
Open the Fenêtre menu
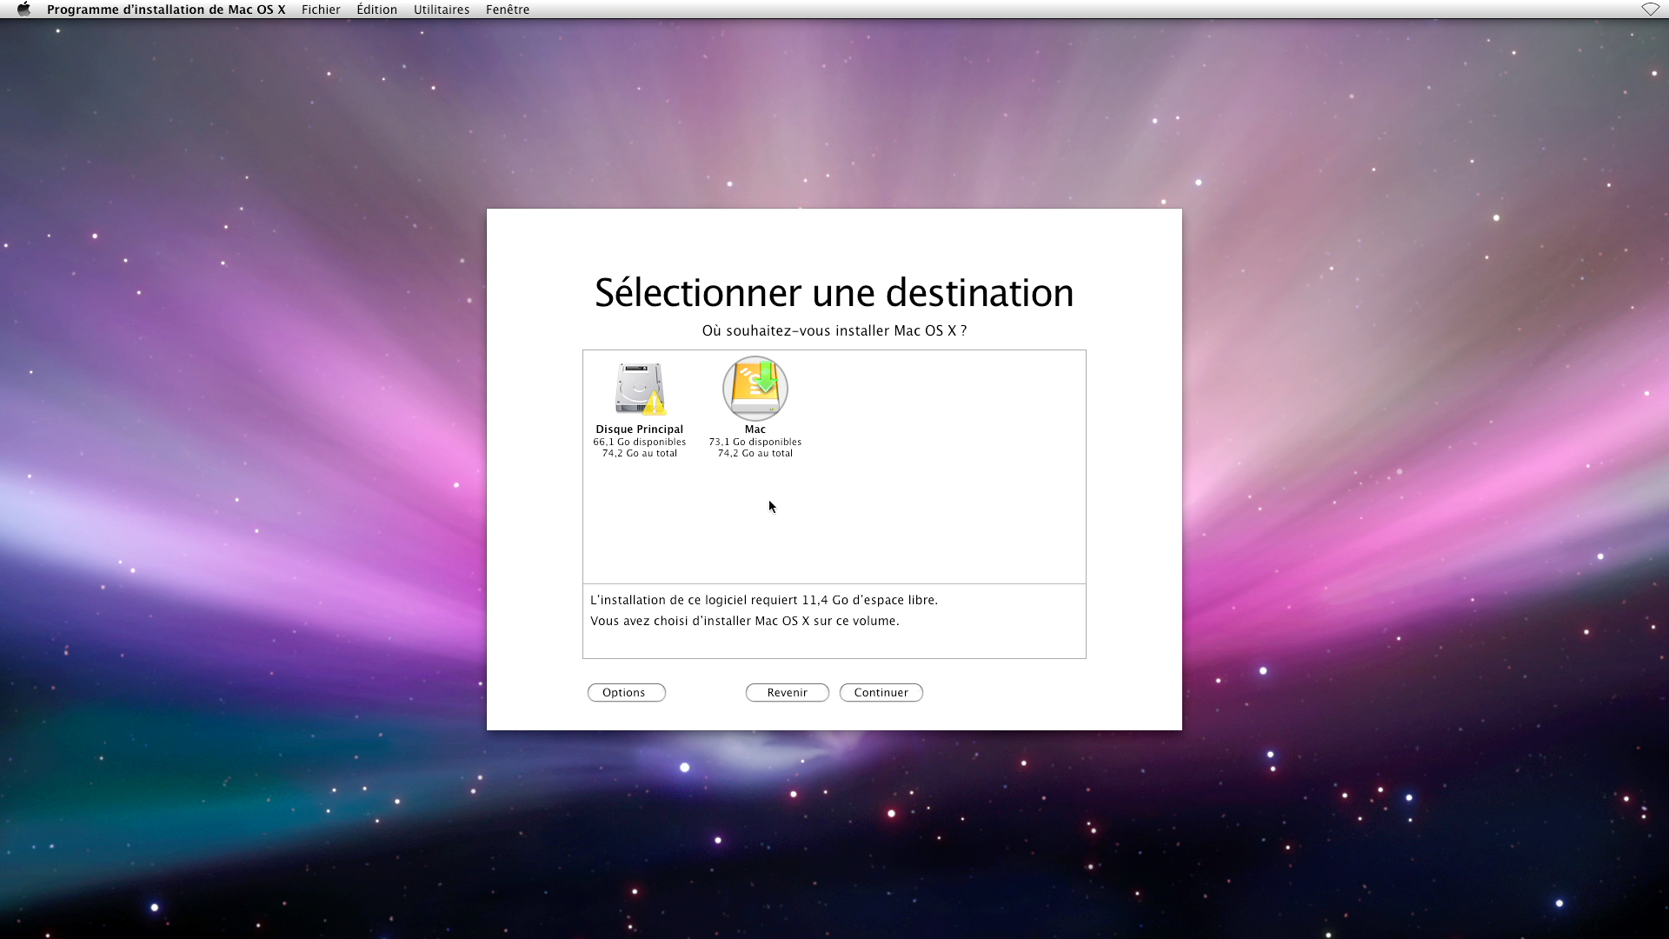pos(508,10)
